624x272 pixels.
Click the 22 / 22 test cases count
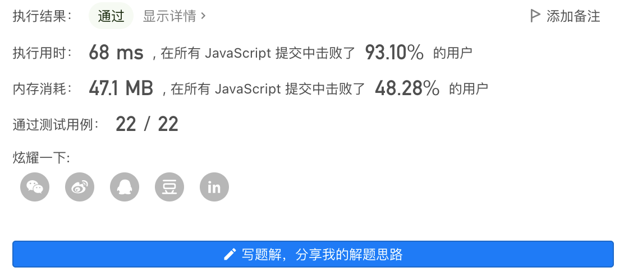(147, 124)
